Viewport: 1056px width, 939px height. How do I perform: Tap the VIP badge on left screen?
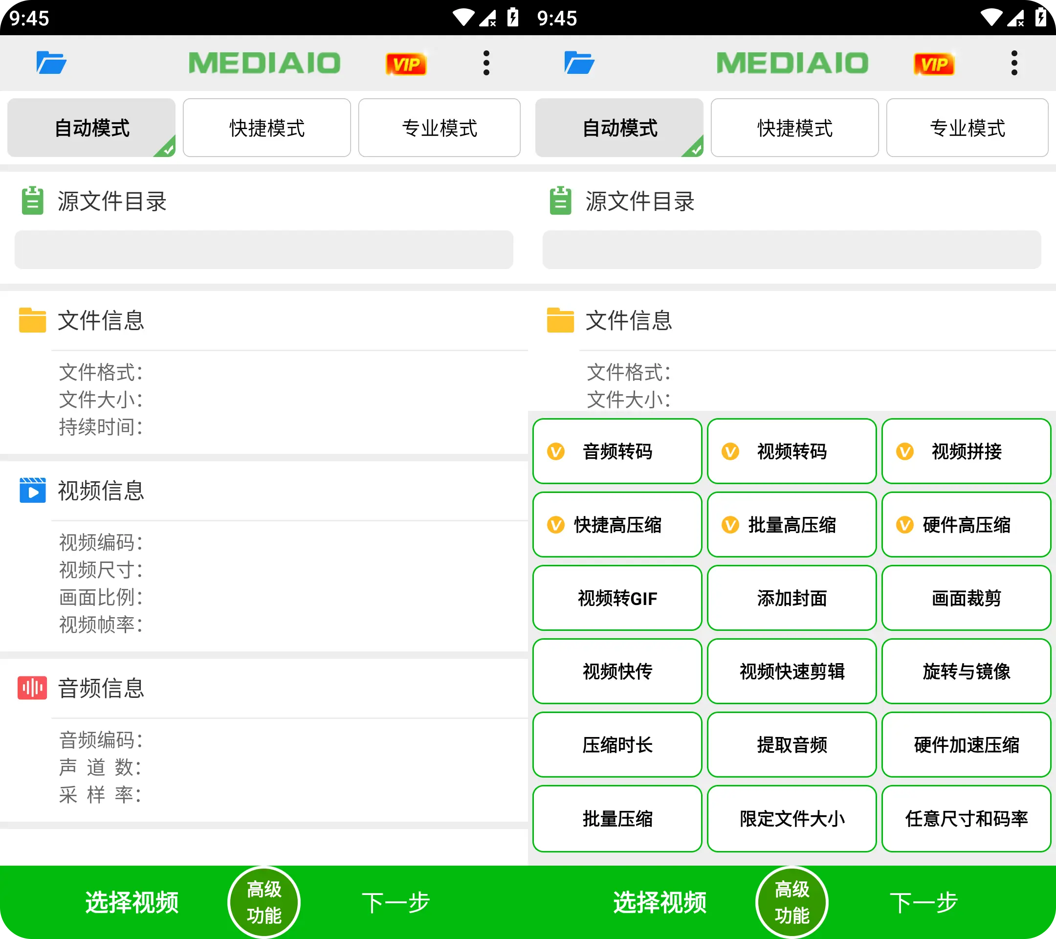click(406, 64)
